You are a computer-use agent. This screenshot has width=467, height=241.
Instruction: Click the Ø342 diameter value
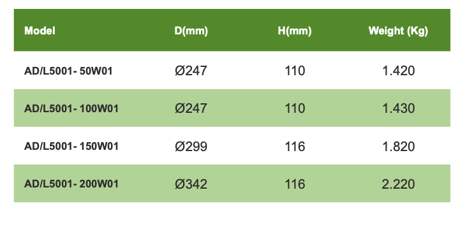(x=191, y=184)
